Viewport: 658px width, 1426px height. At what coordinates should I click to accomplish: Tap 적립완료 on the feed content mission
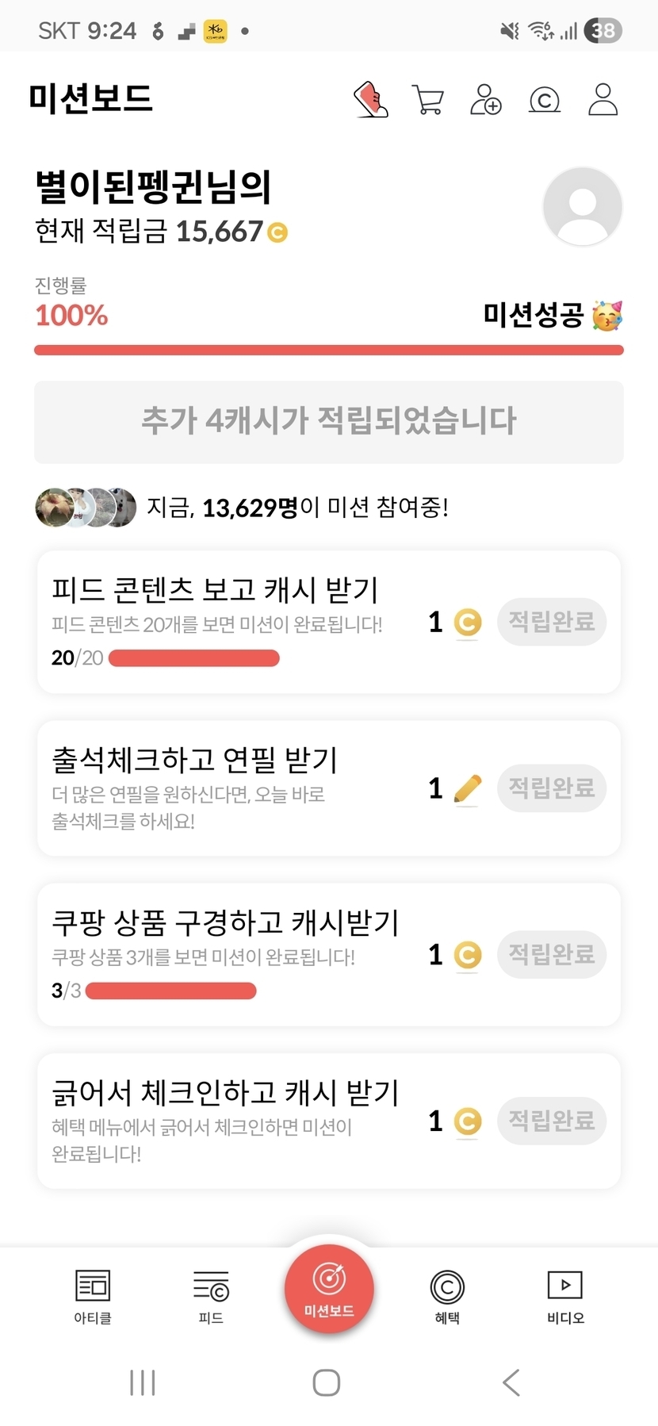[x=552, y=622]
